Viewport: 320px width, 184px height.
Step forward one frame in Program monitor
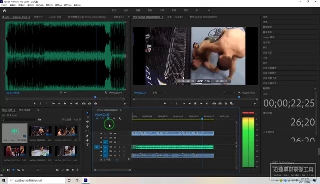pyautogui.click(x=201, y=104)
